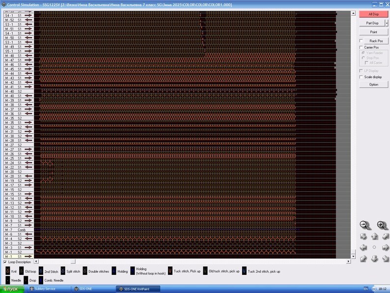The width and height of the screenshot is (390, 293).
Task: Tick the All Carrier checkbox
Action: 366,63
